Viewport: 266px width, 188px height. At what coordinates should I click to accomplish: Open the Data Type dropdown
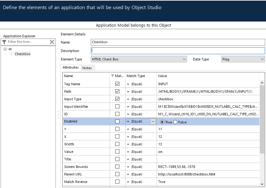pos(243,59)
